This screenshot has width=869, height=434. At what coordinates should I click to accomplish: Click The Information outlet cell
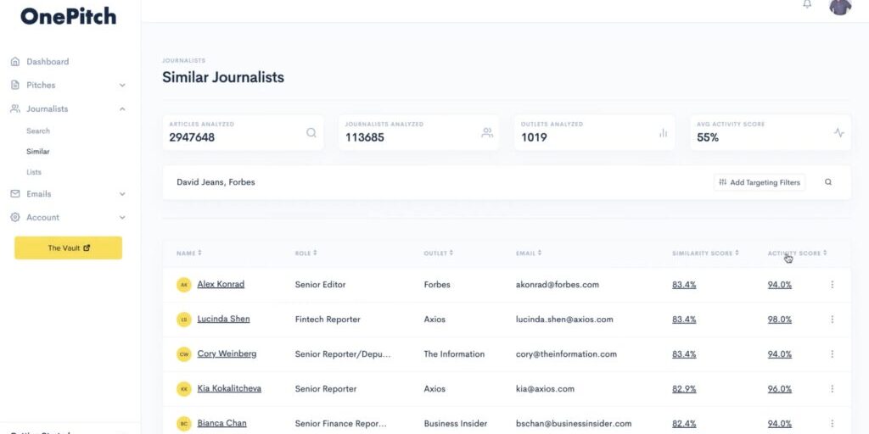(454, 354)
